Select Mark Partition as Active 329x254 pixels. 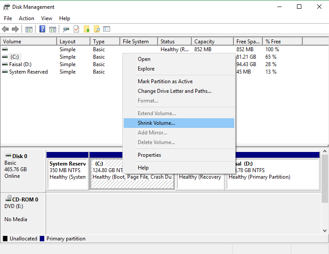(165, 81)
